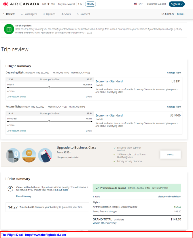Click the business class seat image
This screenshot has height=238, width=193.
13,155
